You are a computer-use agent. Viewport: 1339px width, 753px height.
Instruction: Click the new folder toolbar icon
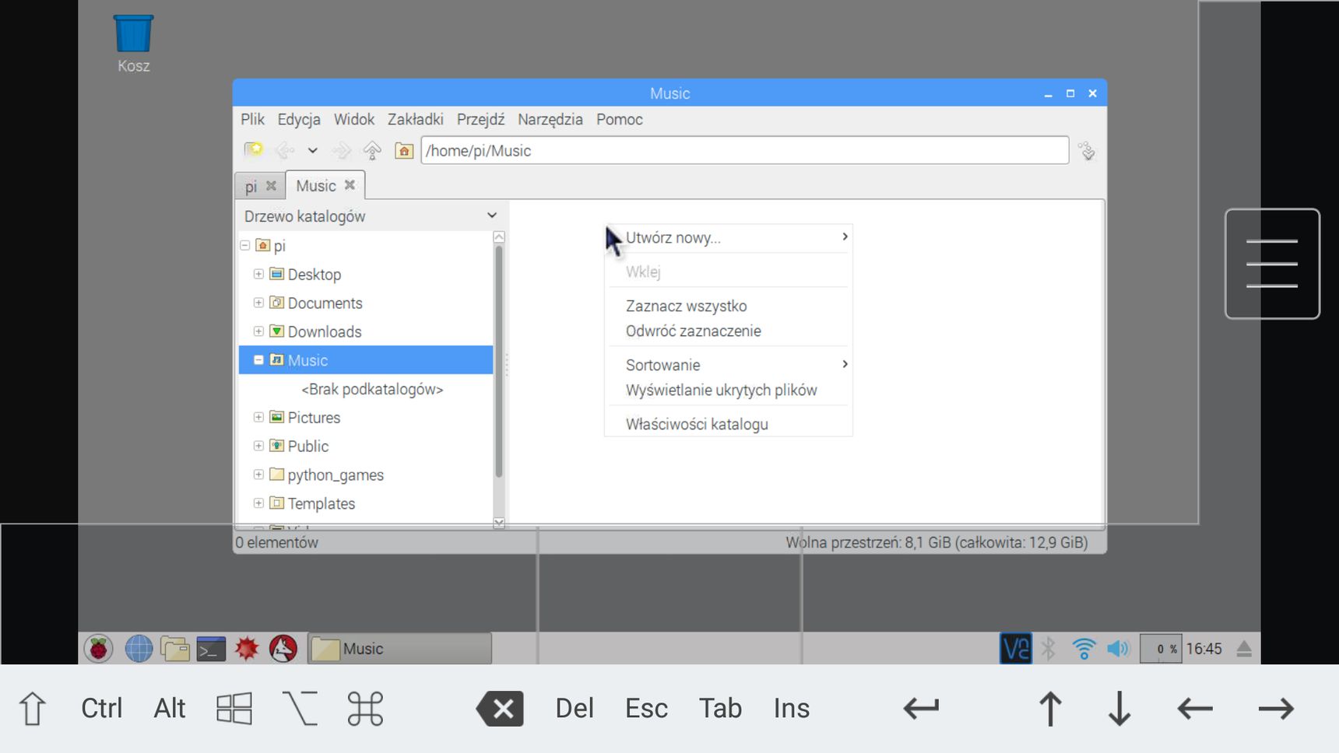253,150
